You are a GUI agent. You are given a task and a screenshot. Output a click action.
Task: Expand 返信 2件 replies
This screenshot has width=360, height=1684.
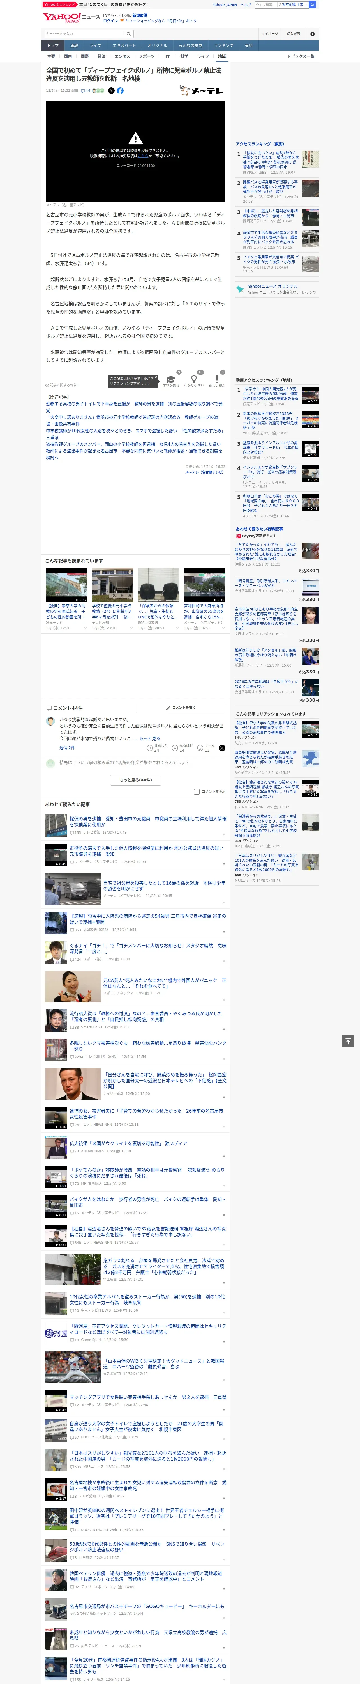pyautogui.click(x=67, y=748)
